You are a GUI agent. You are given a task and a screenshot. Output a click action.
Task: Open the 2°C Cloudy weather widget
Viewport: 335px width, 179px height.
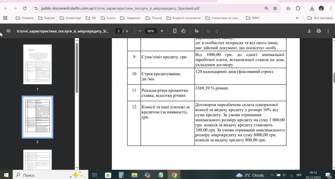[x=250, y=175]
